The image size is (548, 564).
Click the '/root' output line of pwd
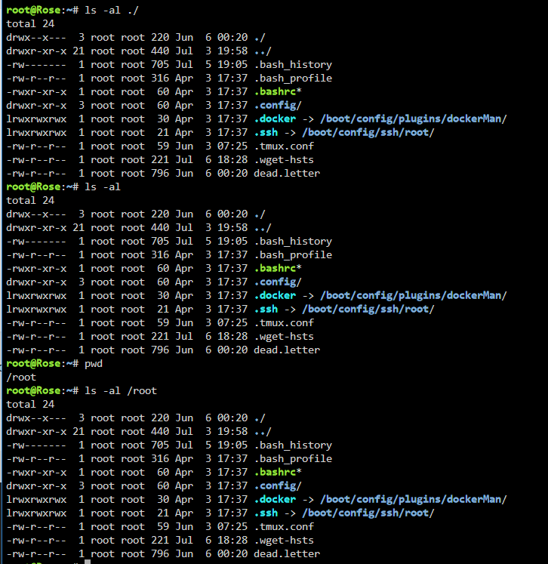pyautogui.click(x=21, y=378)
